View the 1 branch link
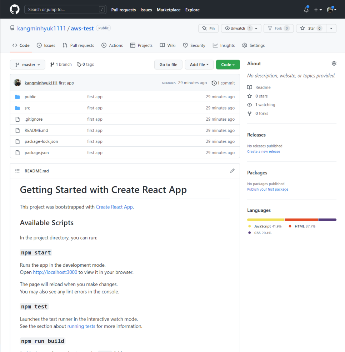This screenshot has width=345, height=352. (x=61, y=64)
